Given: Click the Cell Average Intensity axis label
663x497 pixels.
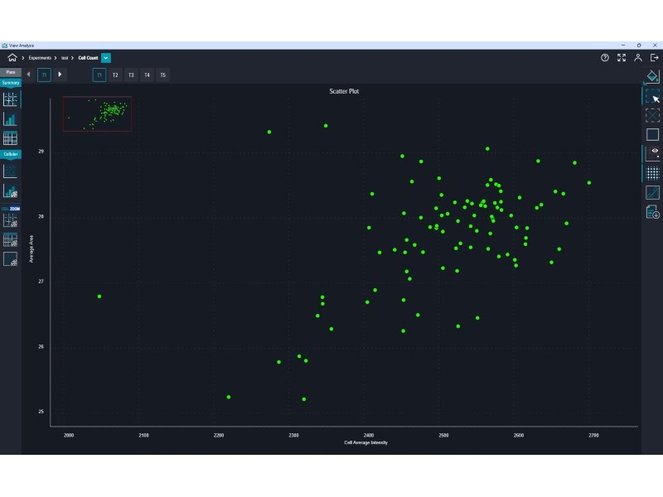Looking at the screenshot, I should click(x=365, y=442).
